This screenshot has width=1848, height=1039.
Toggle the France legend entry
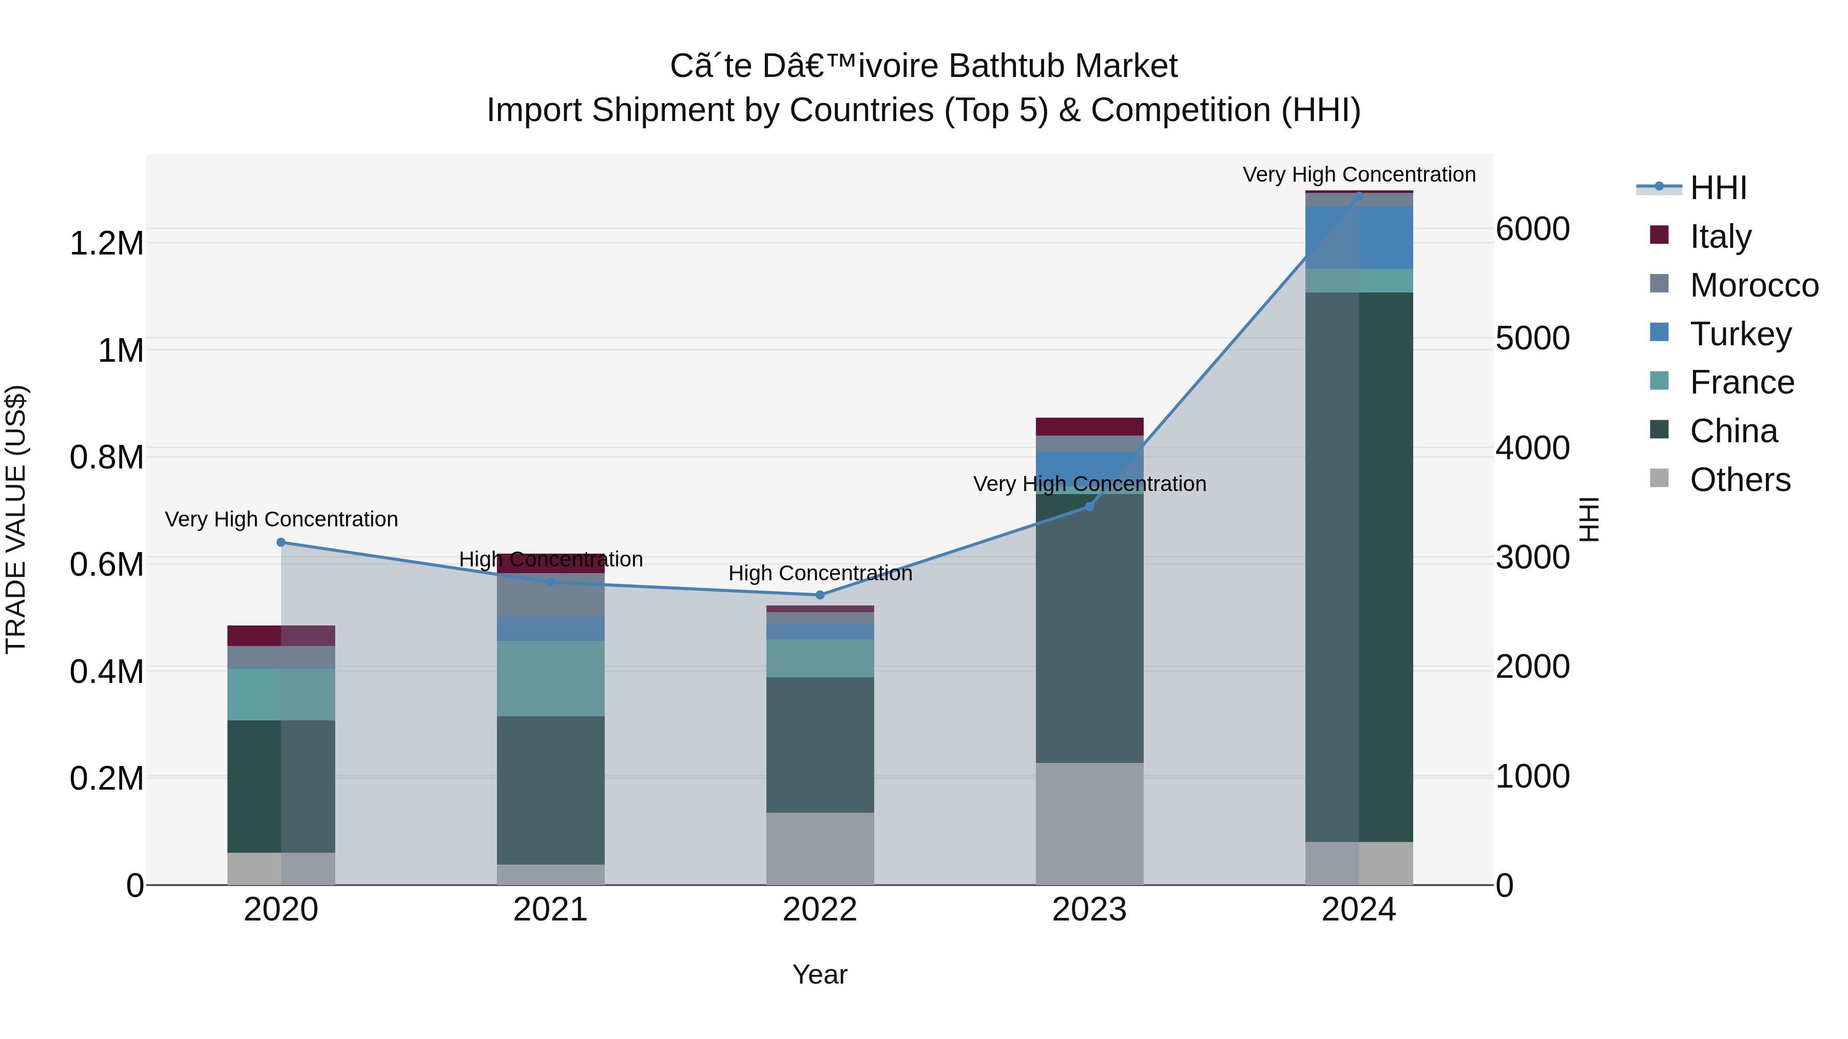pos(1721,382)
